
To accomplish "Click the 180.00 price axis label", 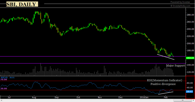I will pos(190,51).
